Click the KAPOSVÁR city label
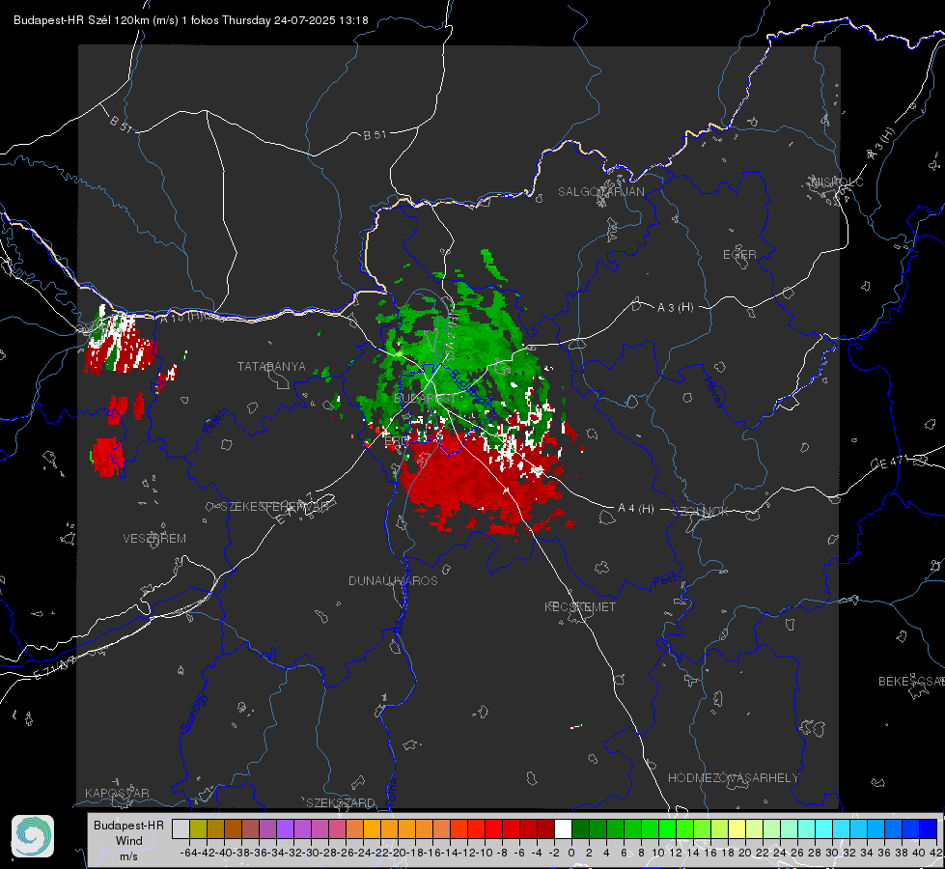Viewport: 945px width, 869px height. tap(117, 793)
